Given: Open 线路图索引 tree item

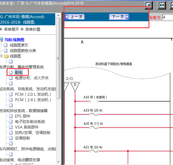Looking at the screenshot, I should tap(19, 45).
